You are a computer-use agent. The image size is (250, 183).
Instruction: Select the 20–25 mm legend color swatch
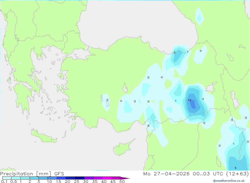coord(70,178)
